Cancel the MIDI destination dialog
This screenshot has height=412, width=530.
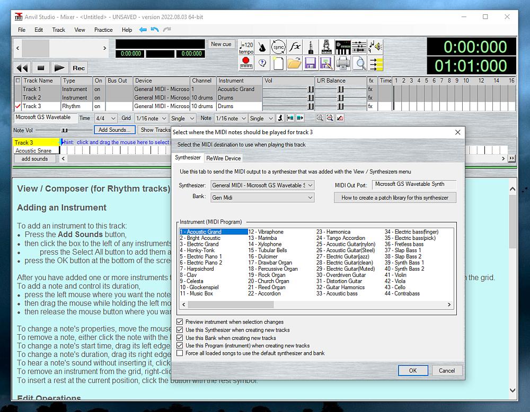(446, 371)
